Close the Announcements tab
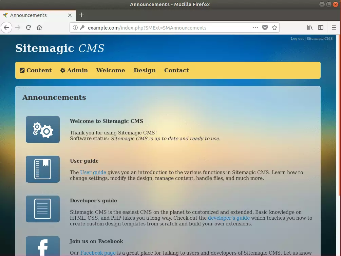 coord(70,15)
